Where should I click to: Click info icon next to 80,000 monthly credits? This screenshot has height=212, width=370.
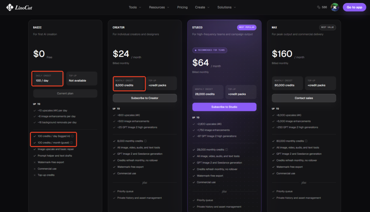point(306,141)
